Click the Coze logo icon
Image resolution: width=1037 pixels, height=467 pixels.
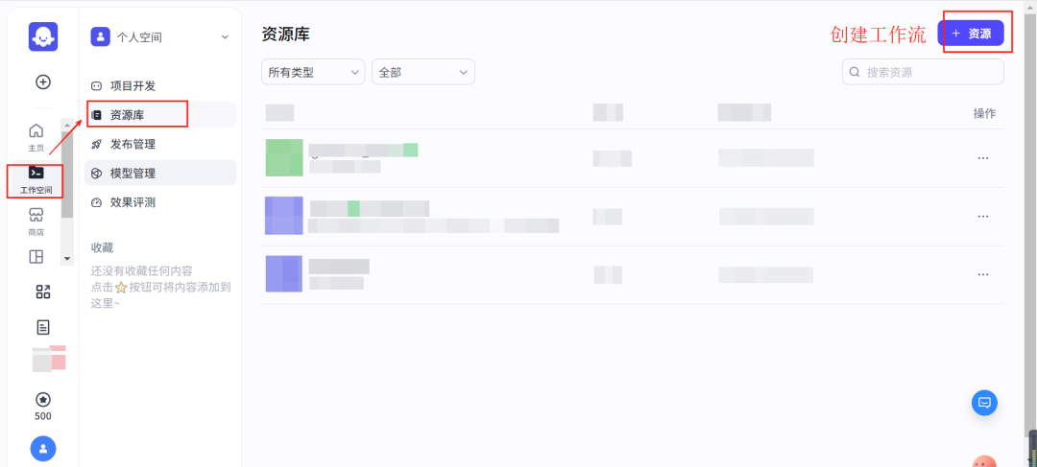pyautogui.click(x=43, y=36)
